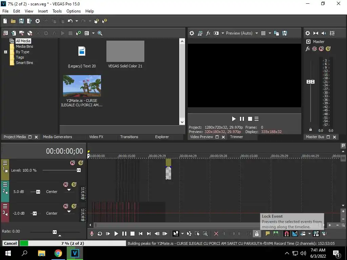347x260 pixels.
Task: Play the preview in the Video Preview panel
Action: 234,119
